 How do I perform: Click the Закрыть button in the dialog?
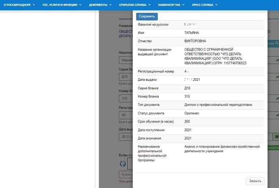pyautogui.click(x=255, y=181)
